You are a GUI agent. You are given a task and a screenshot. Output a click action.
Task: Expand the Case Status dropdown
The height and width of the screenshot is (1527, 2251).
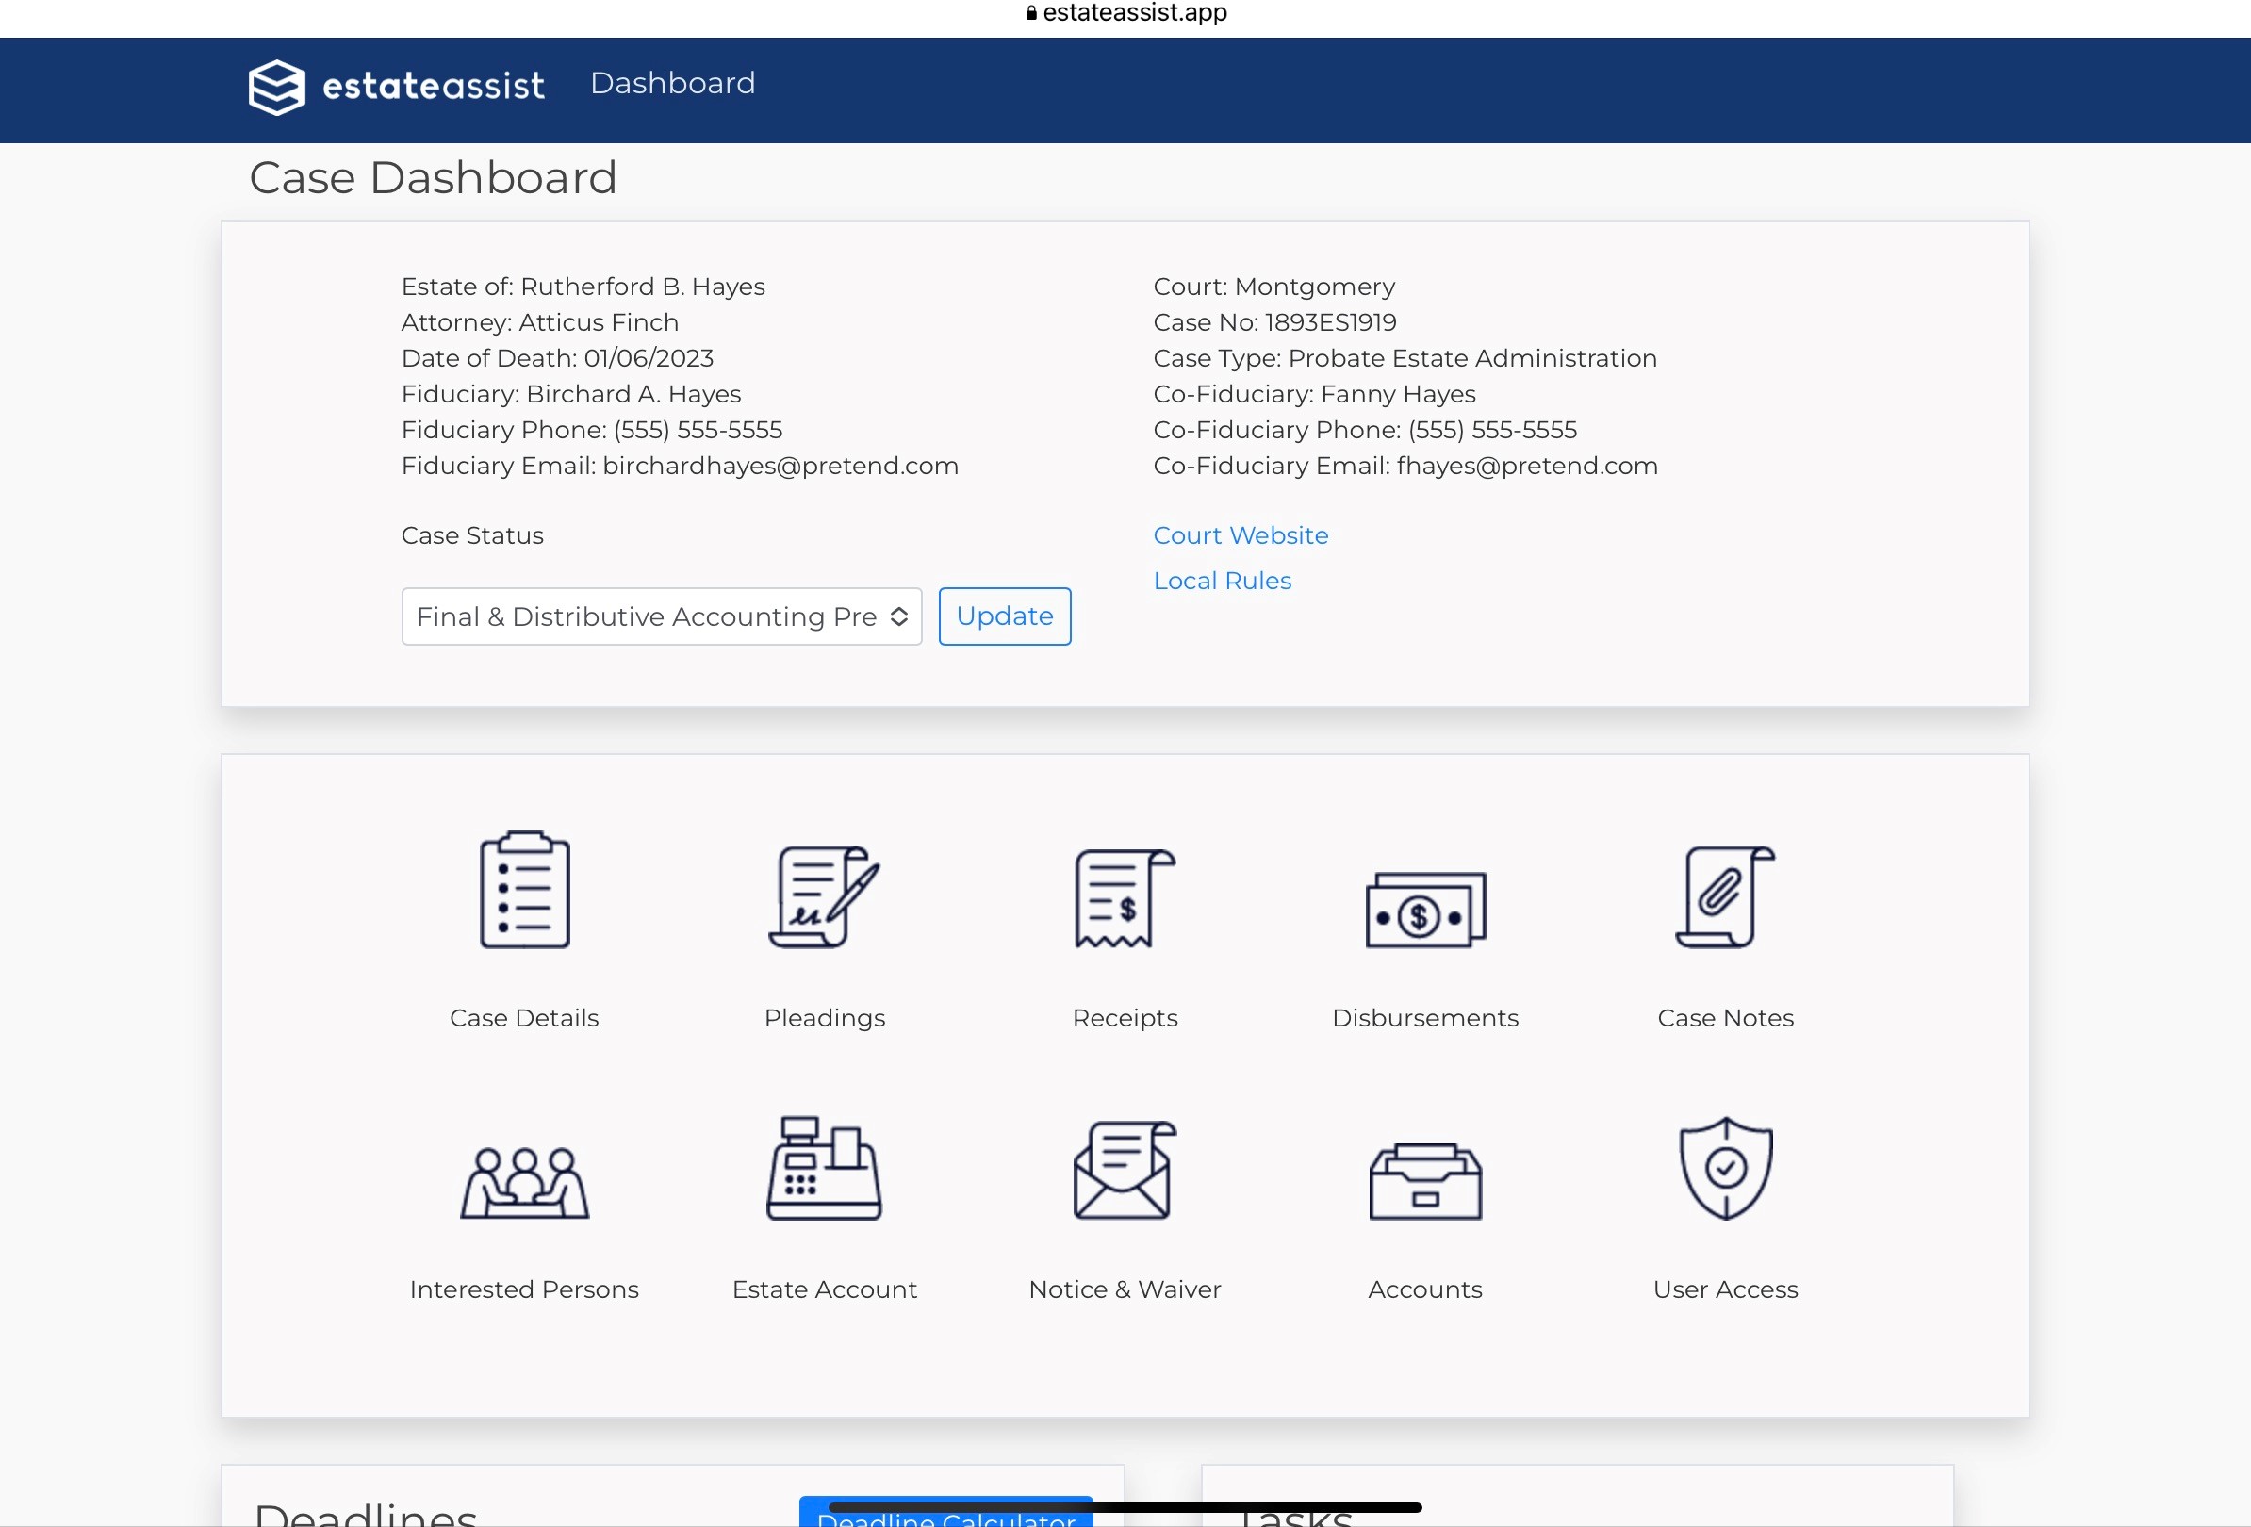(x=662, y=616)
